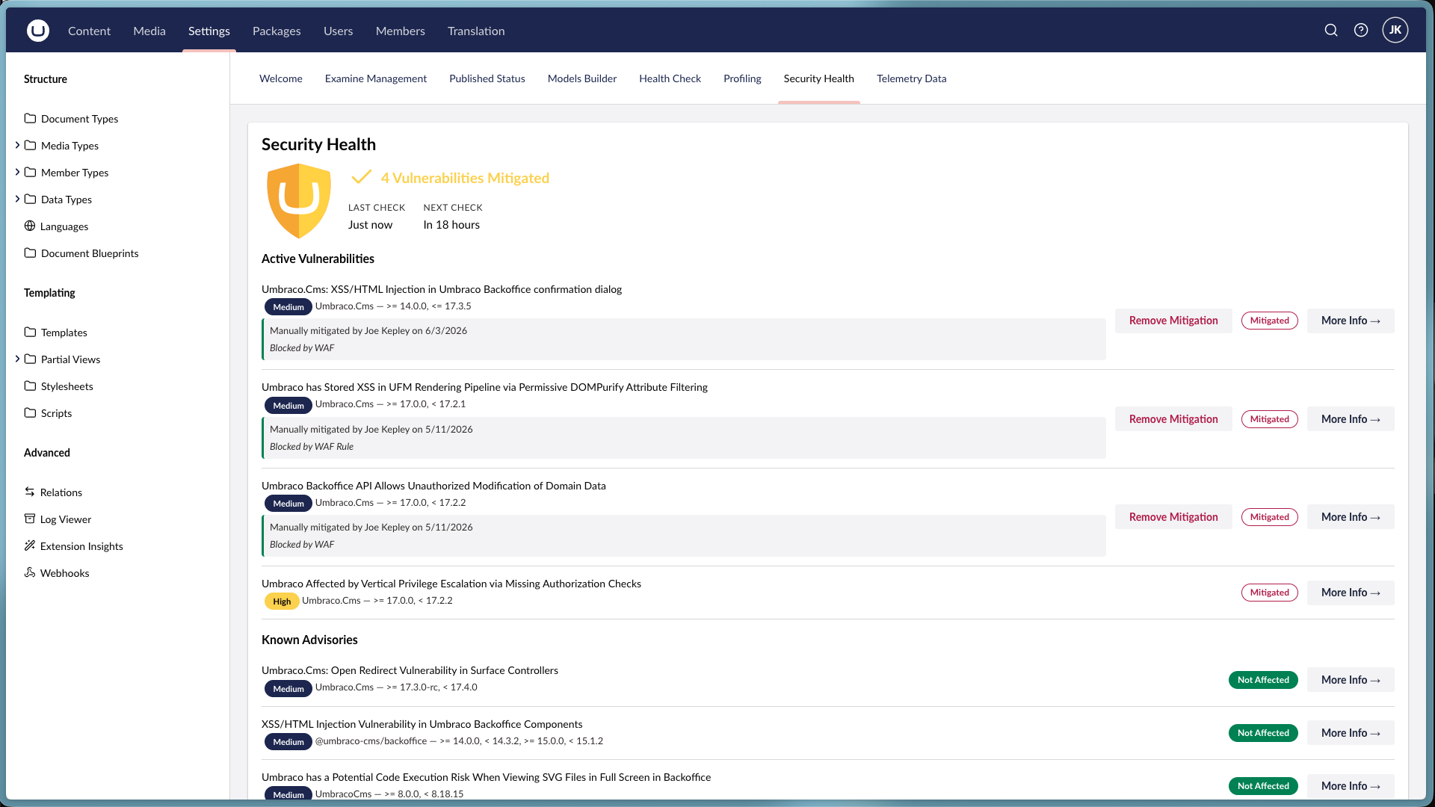Expand the Partial Views tree node
Screen dimensions: 1435x807
coord(17,359)
